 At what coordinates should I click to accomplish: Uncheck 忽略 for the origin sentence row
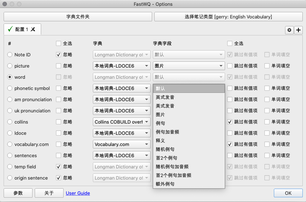(x=59, y=178)
